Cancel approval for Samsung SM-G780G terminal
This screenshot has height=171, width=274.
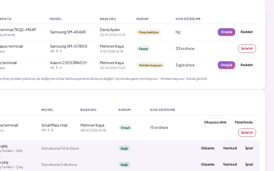click(x=247, y=48)
